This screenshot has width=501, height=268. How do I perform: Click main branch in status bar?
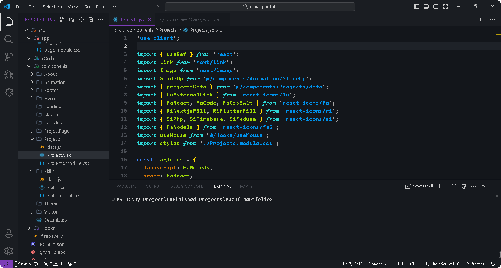(x=23, y=264)
